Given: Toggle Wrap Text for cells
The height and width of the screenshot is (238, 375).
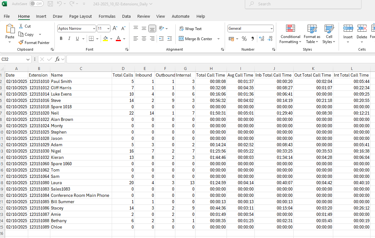Looking at the screenshot, I should [x=190, y=29].
